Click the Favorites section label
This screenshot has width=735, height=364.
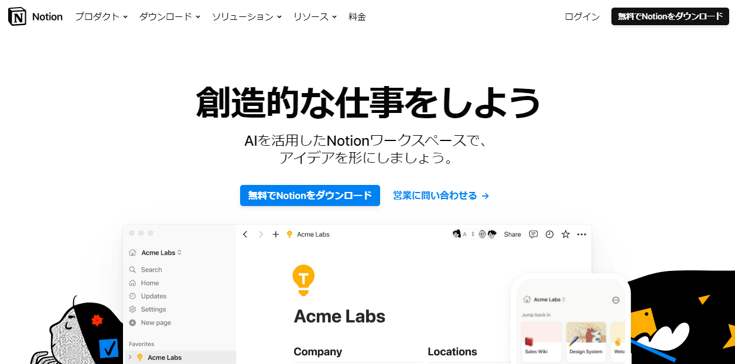tap(142, 344)
